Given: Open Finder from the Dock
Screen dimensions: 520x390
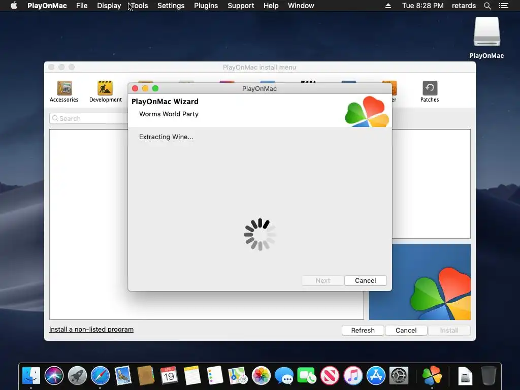Looking at the screenshot, I should (x=31, y=376).
